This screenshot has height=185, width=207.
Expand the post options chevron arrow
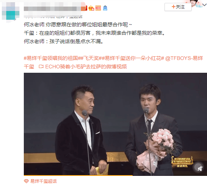[204, 5]
